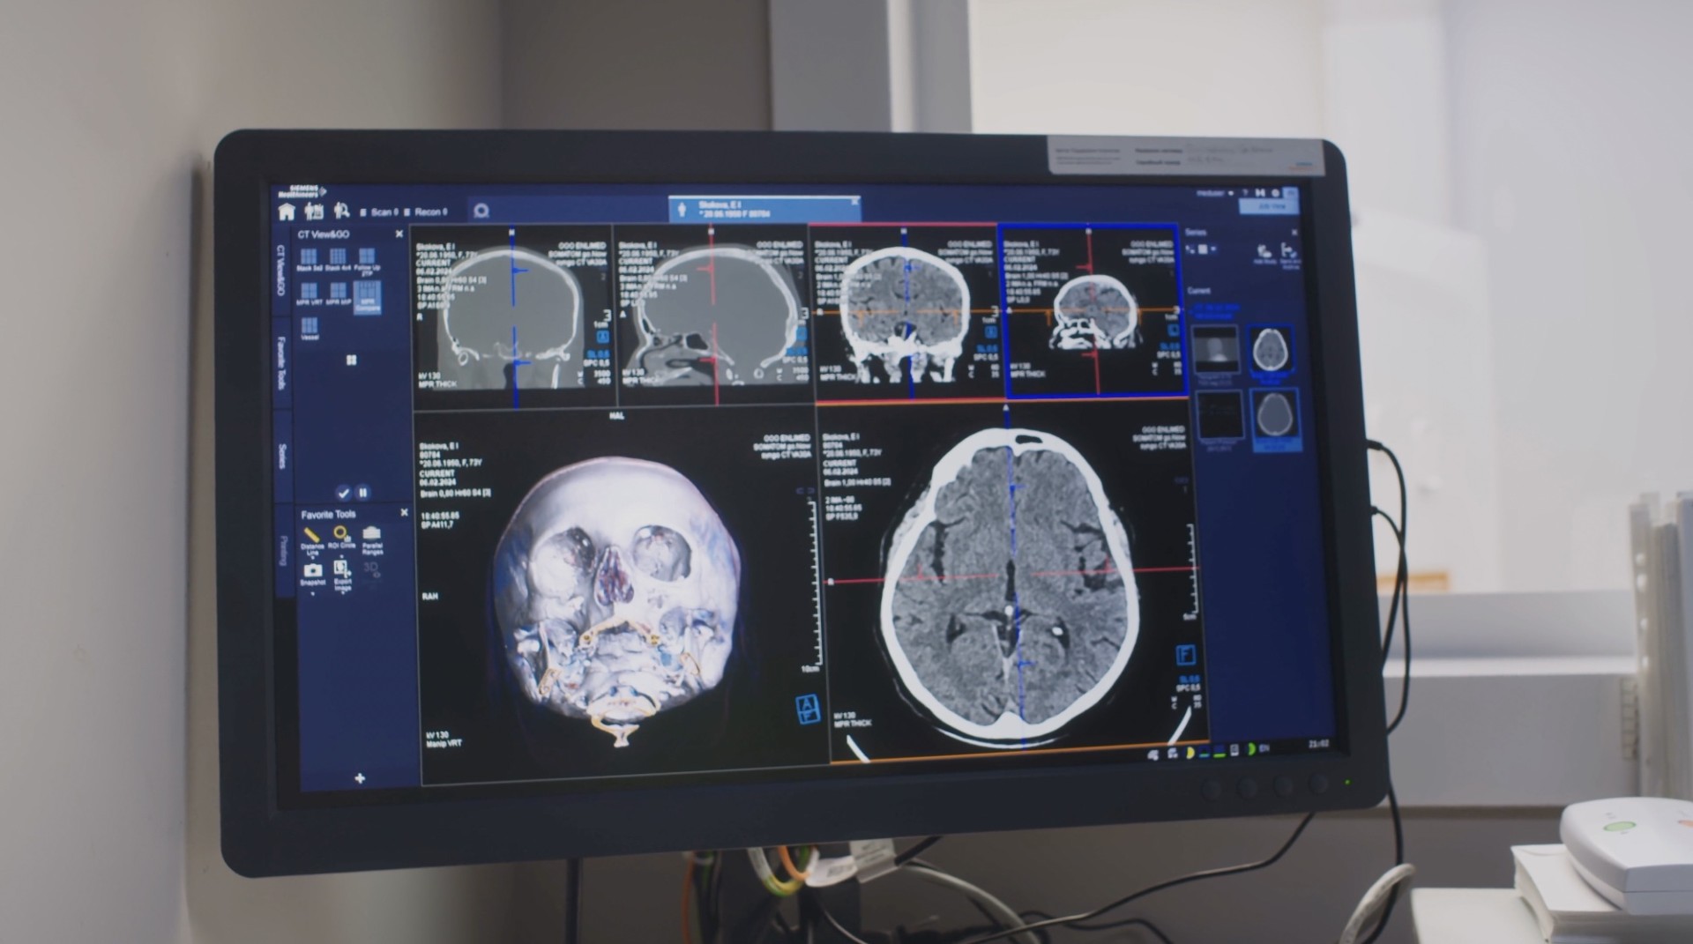Viewport: 1693px width, 944px height.
Task: Apply the MPR VRT layout
Action: pyautogui.click(x=309, y=292)
